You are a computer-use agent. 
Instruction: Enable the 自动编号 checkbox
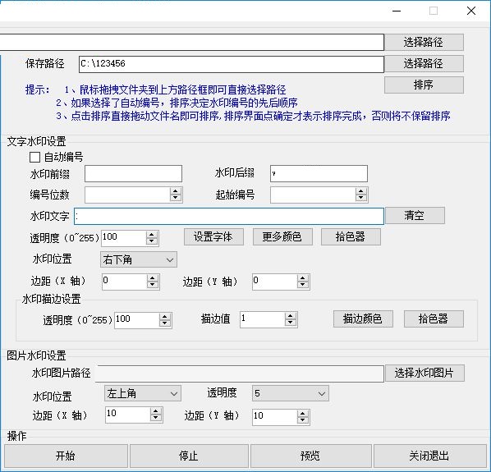click(34, 157)
